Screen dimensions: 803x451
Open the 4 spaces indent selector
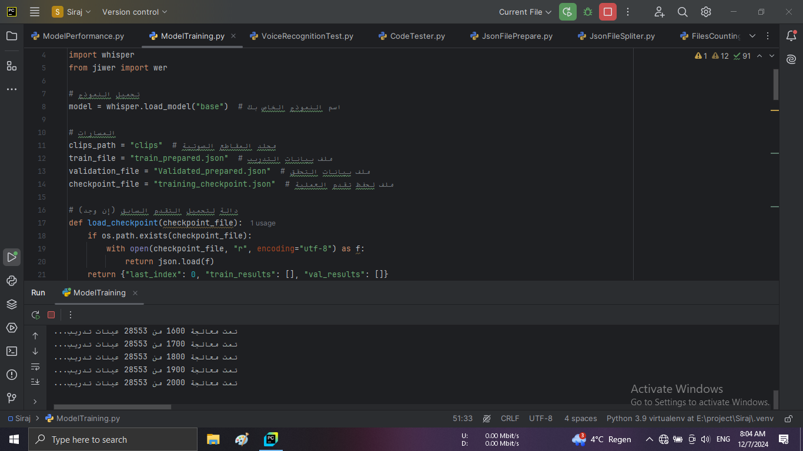click(x=581, y=419)
